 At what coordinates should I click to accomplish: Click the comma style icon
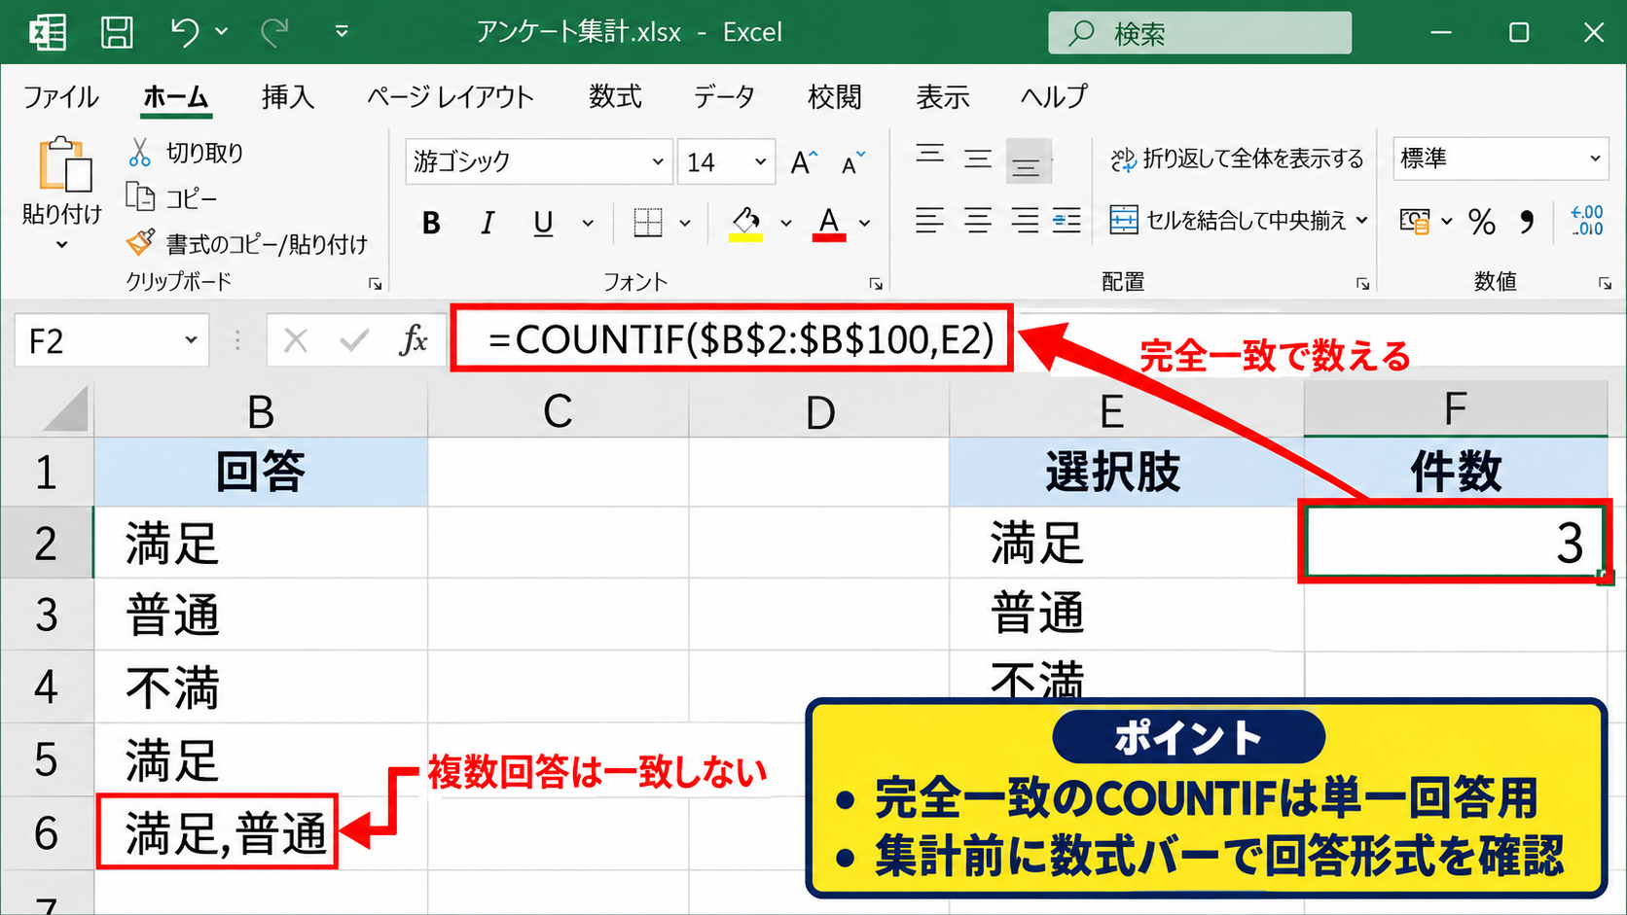[1527, 222]
